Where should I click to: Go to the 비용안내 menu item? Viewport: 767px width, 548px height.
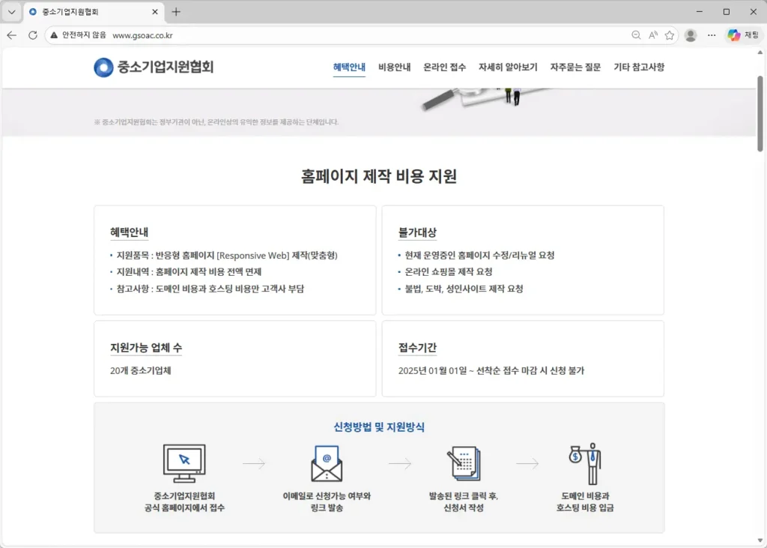click(394, 67)
